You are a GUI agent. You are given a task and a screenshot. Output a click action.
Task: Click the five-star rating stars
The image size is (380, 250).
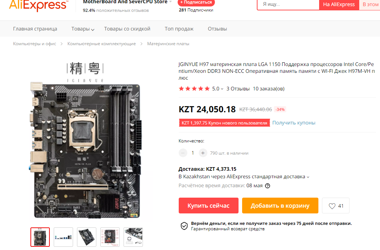pyautogui.click(x=194, y=89)
